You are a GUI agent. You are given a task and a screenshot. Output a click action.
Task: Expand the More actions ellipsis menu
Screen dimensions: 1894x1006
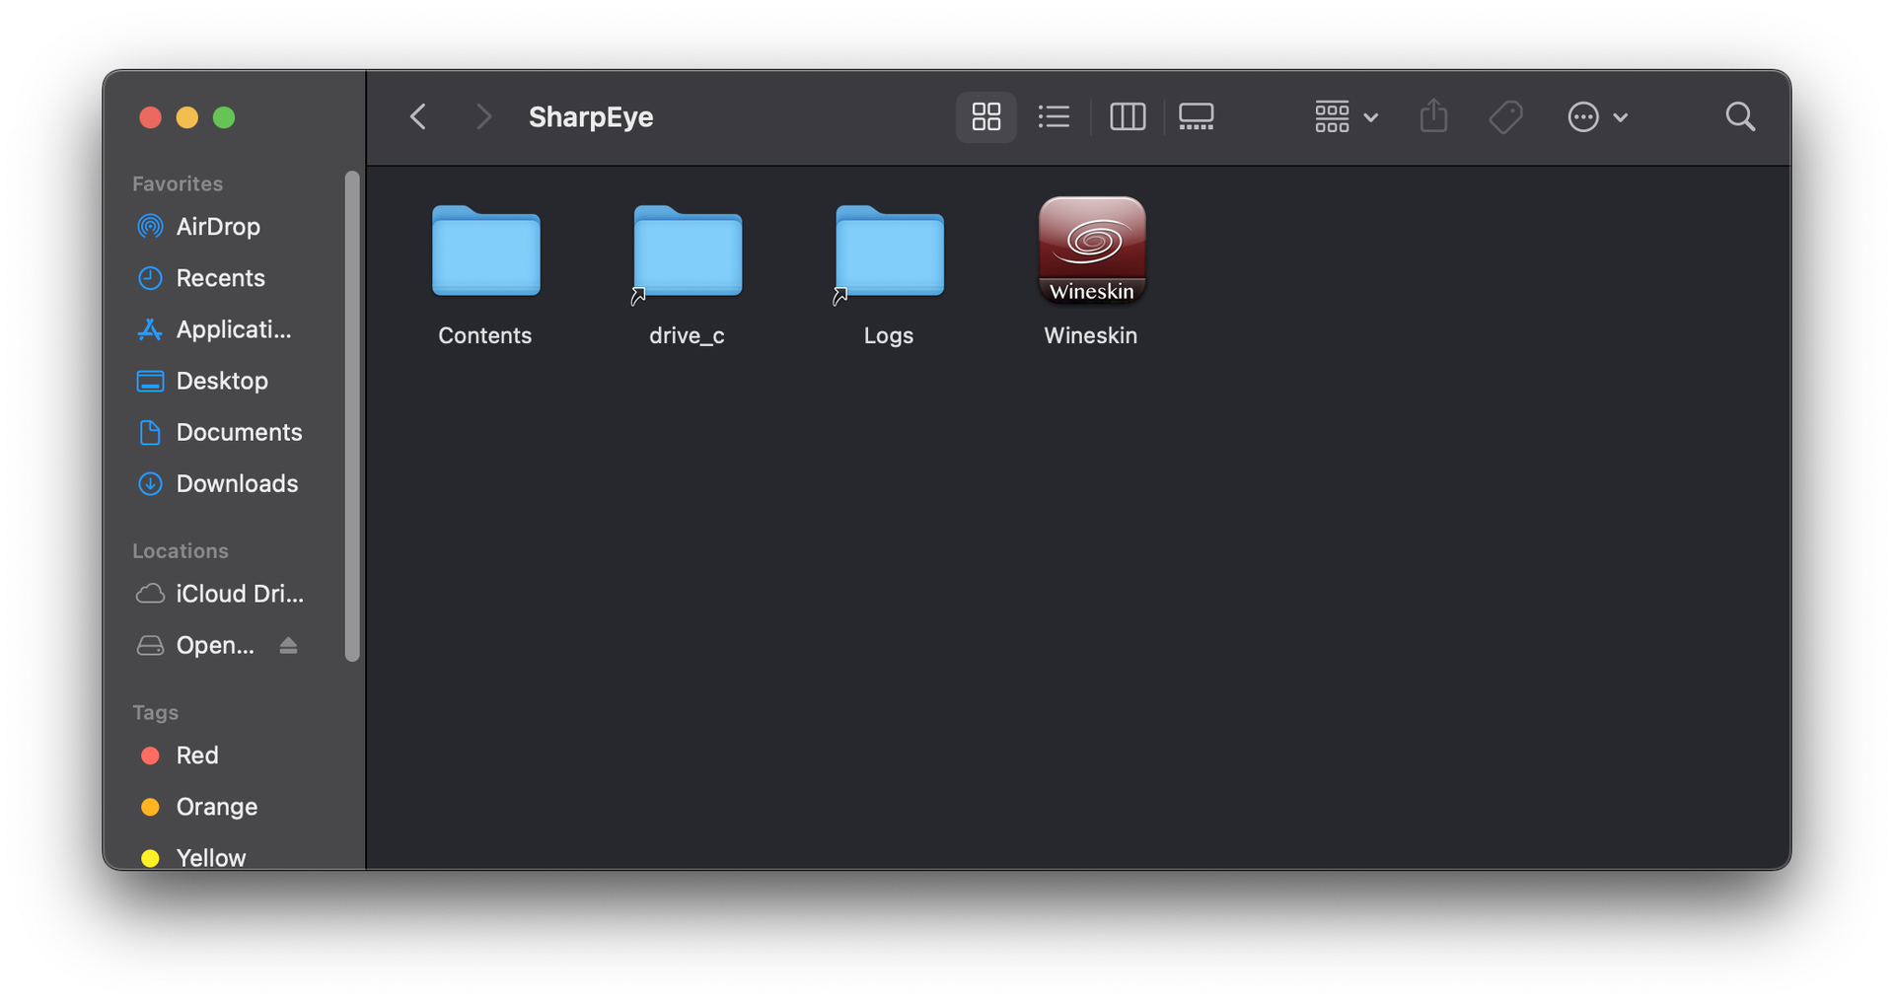coord(1597,117)
